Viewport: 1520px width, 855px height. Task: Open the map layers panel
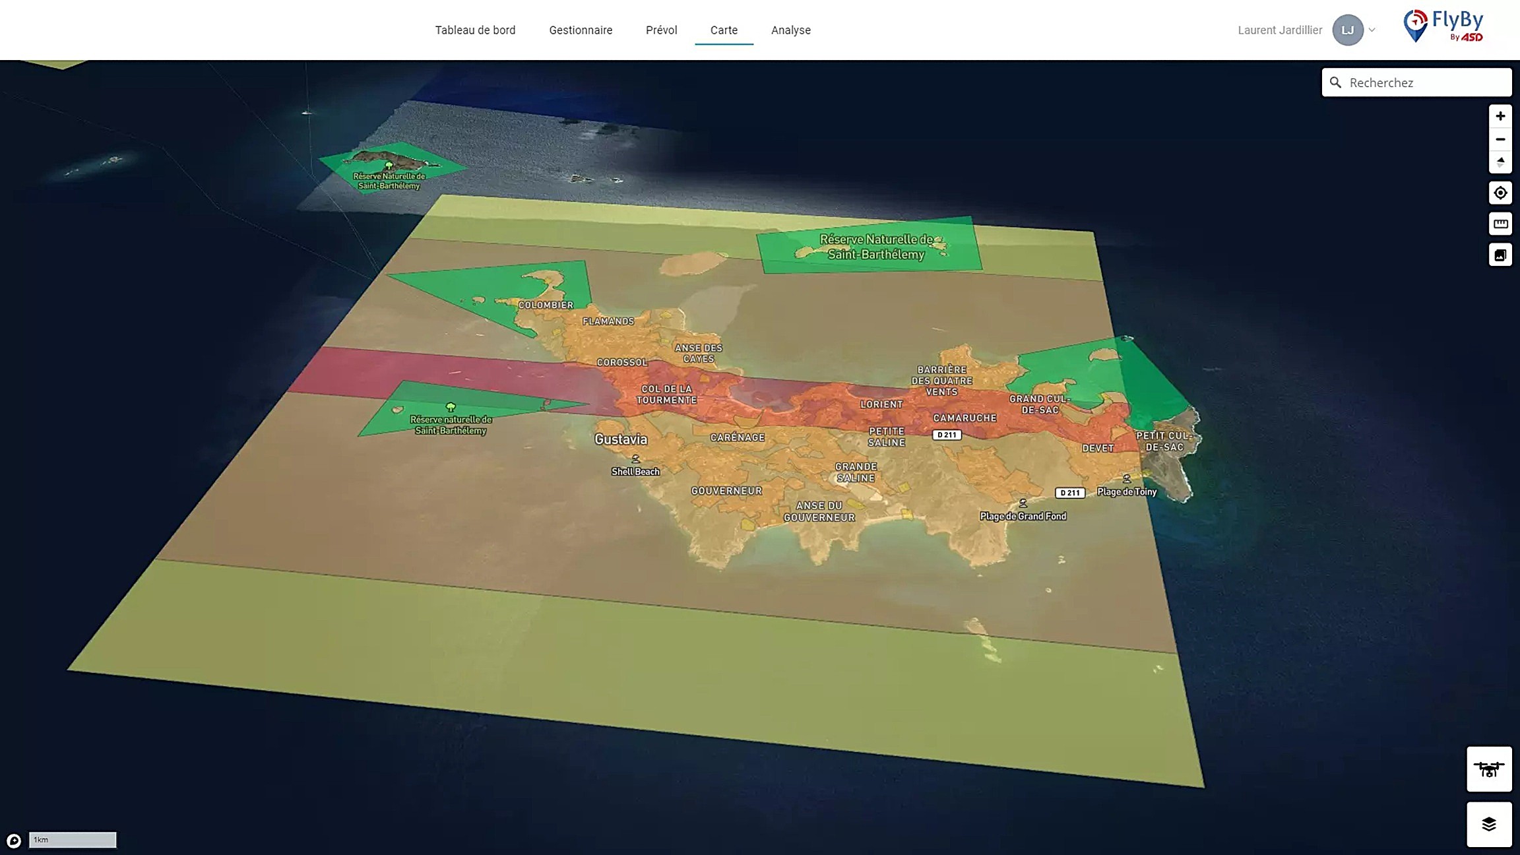[x=1489, y=824]
